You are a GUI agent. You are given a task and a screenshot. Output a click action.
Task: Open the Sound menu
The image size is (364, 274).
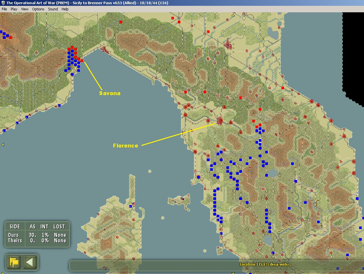coord(53,9)
